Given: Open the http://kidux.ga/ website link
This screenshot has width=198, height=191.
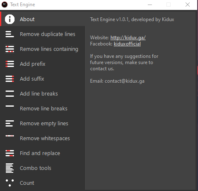Looking at the screenshot, I should (x=128, y=38).
